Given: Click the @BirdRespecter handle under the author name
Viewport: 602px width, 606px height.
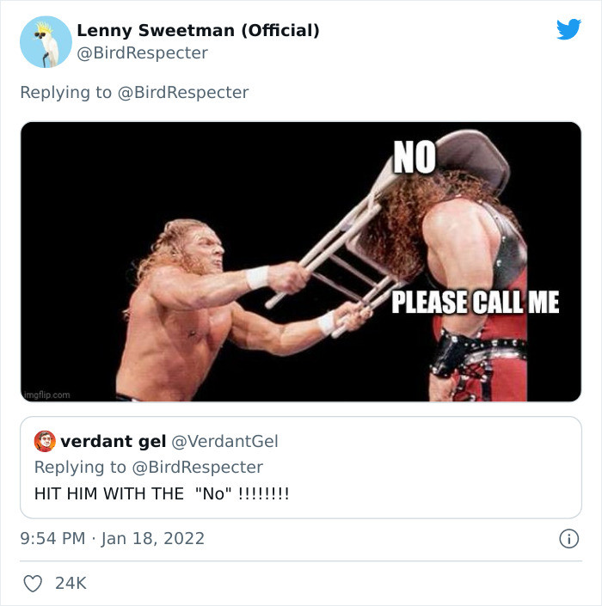Looking at the screenshot, I should pyautogui.click(x=142, y=53).
